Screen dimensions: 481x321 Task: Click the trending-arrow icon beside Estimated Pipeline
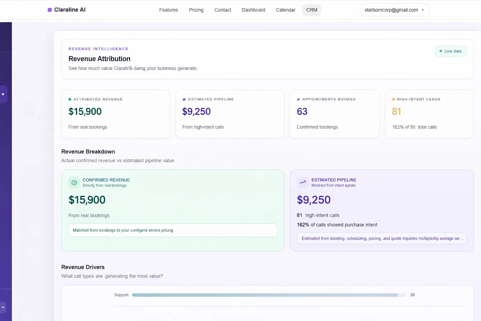[x=302, y=182]
